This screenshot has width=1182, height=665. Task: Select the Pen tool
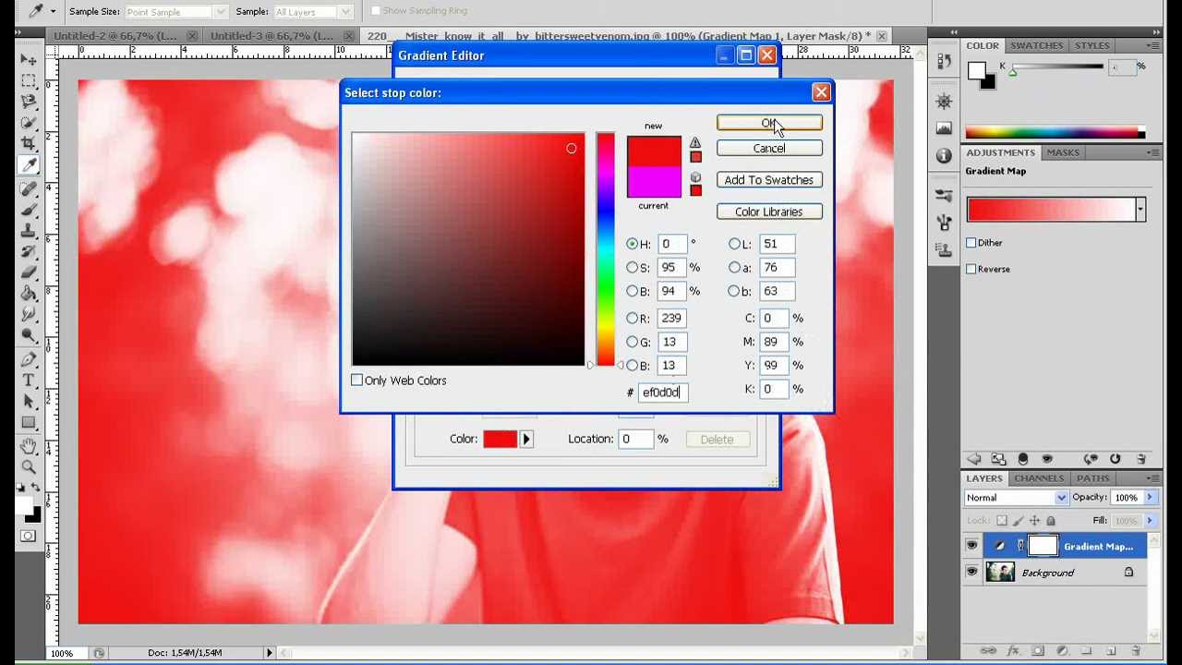[x=29, y=359]
